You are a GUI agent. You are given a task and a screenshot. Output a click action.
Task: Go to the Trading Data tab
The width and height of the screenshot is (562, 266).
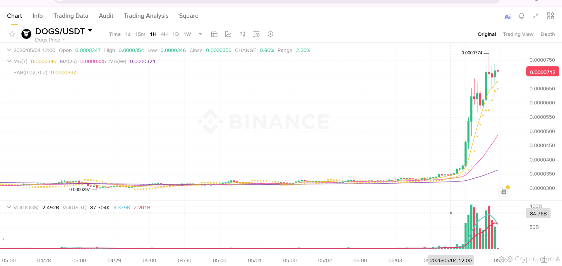[71, 16]
